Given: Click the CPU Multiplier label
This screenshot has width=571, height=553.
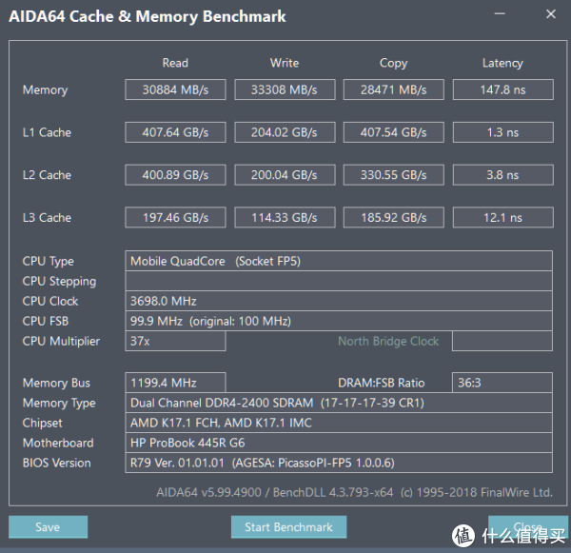Looking at the screenshot, I should coord(61,342).
